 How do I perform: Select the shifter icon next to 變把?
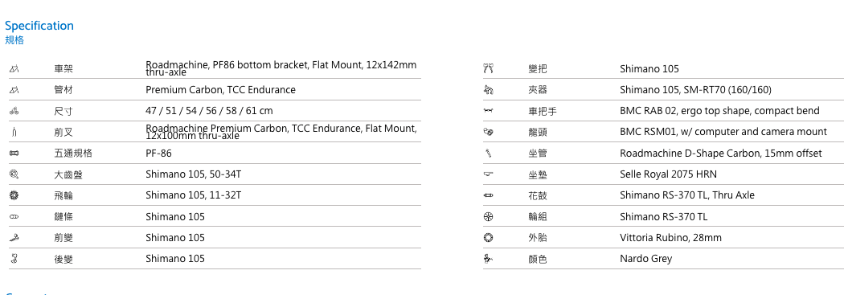tap(488, 68)
